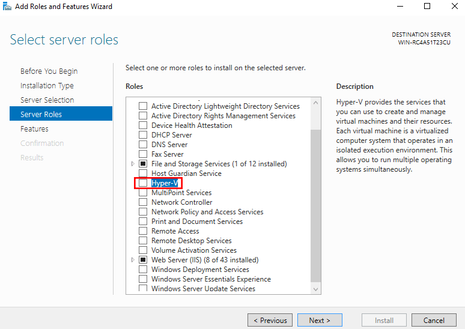Select the Host Guardian Service label
The image size is (465, 329).
186,174
